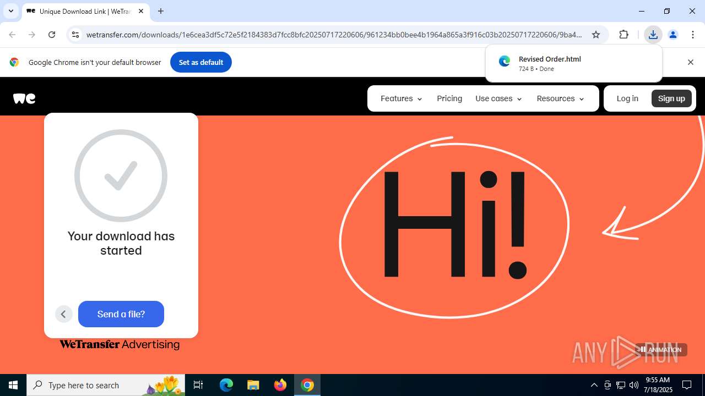Click the Edge file icon in download popup
The height and width of the screenshot is (396, 705).
pyautogui.click(x=505, y=62)
